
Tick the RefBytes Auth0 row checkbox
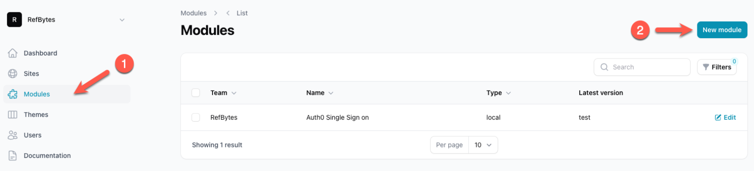196,117
